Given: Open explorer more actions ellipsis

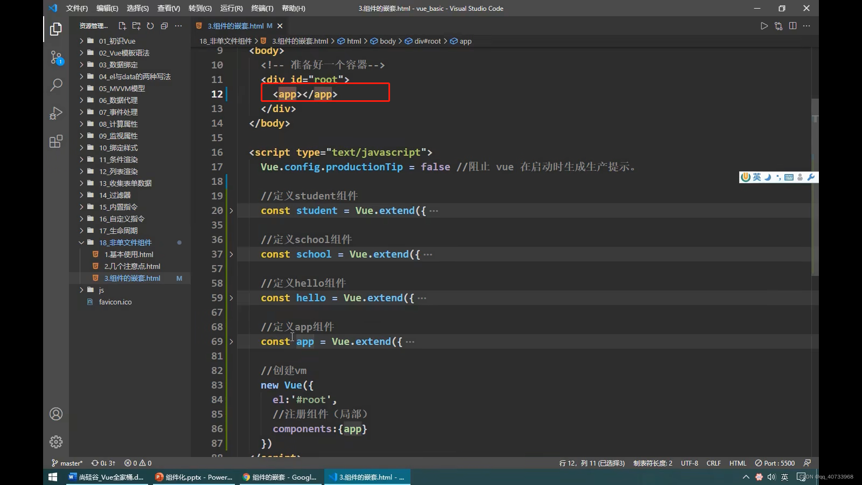Looking at the screenshot, I should point(178,26).
